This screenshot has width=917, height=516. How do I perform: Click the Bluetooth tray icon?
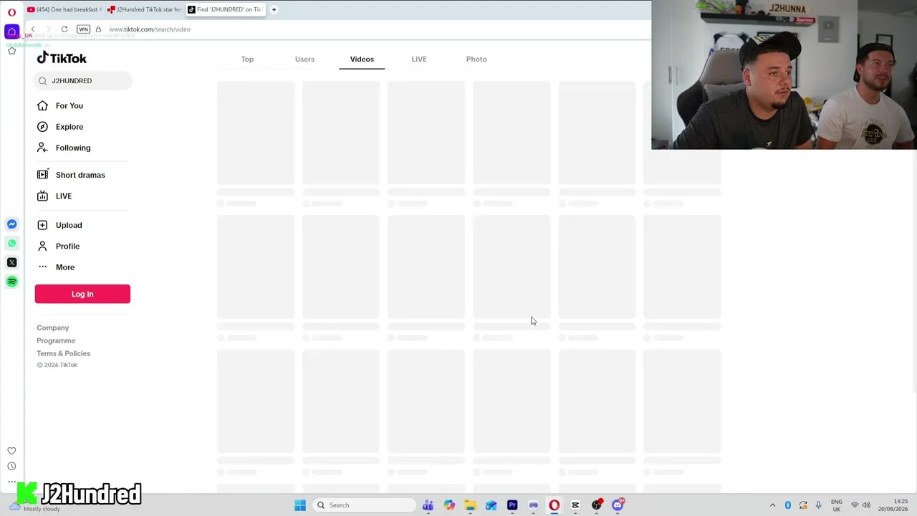click(787, 505)
